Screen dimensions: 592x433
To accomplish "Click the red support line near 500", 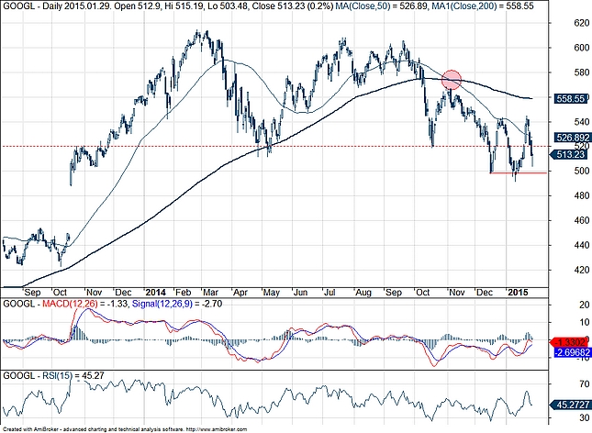I will [x=518, y=172].
